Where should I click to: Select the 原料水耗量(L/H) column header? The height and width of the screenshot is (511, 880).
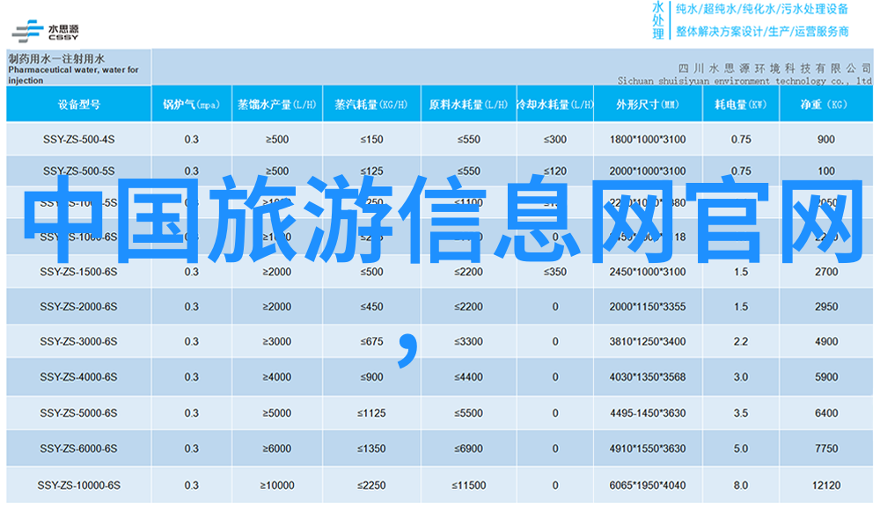click(468, 104)
